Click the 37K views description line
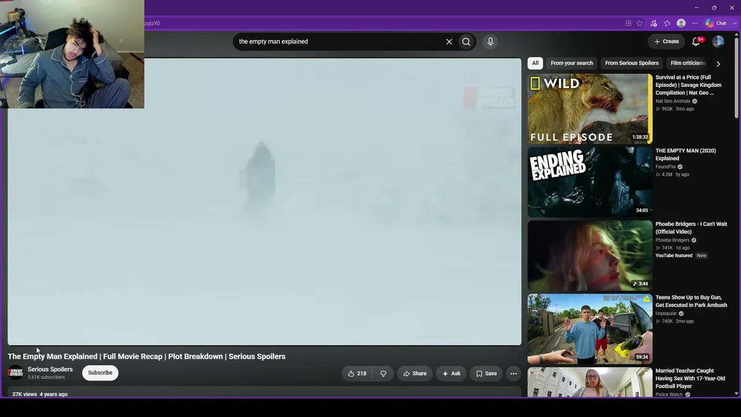 (40, 394)
